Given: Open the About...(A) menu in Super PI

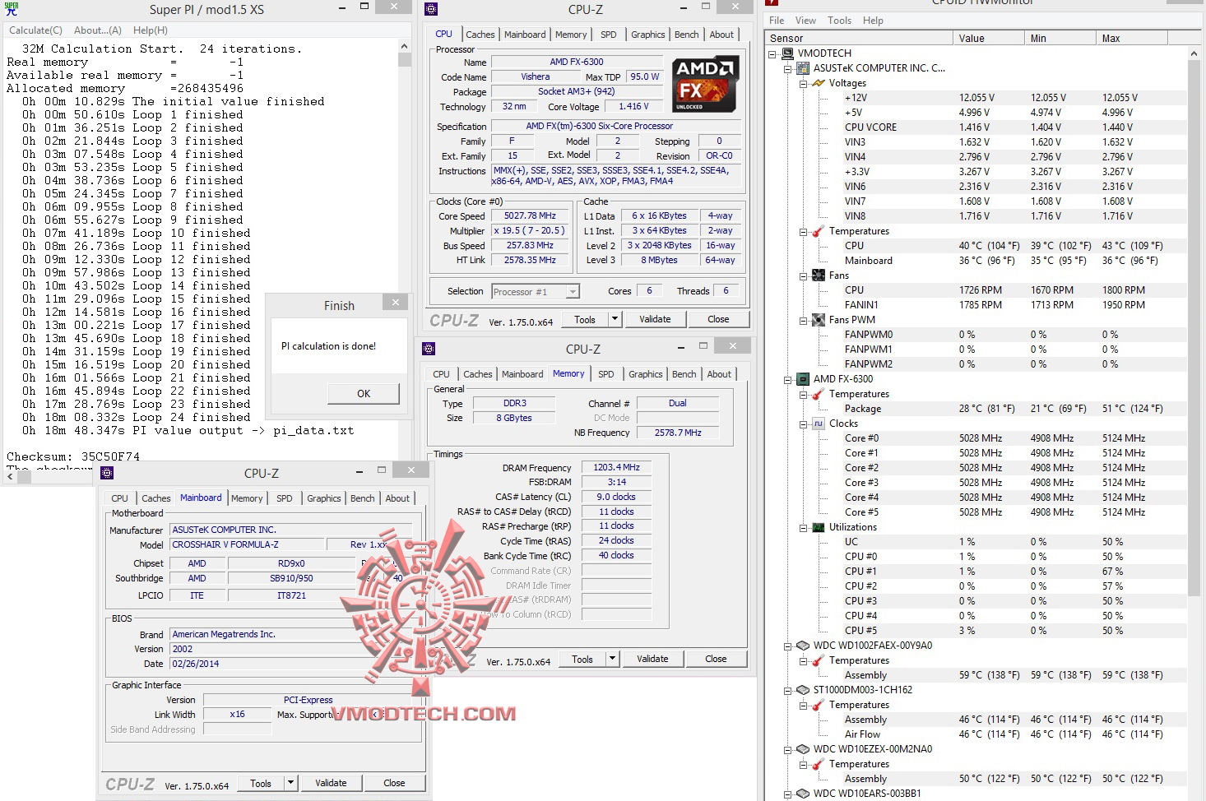Looking at the screenshot, I should click(98, 30).
